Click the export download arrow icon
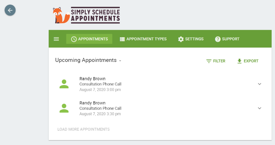Image resolution: width=275 pixels, height=145 pixels. tap(239, 61)
